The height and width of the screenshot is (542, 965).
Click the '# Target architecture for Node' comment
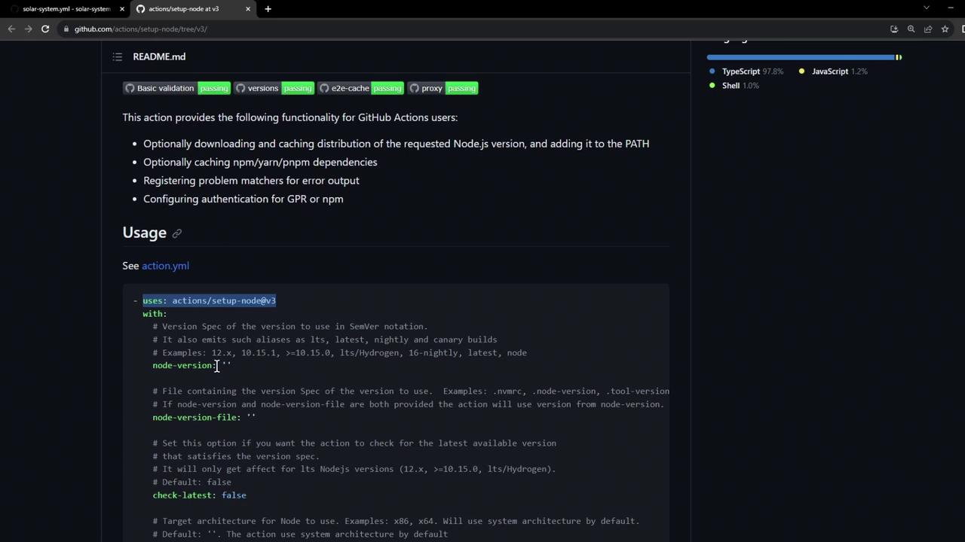[396, 521]
